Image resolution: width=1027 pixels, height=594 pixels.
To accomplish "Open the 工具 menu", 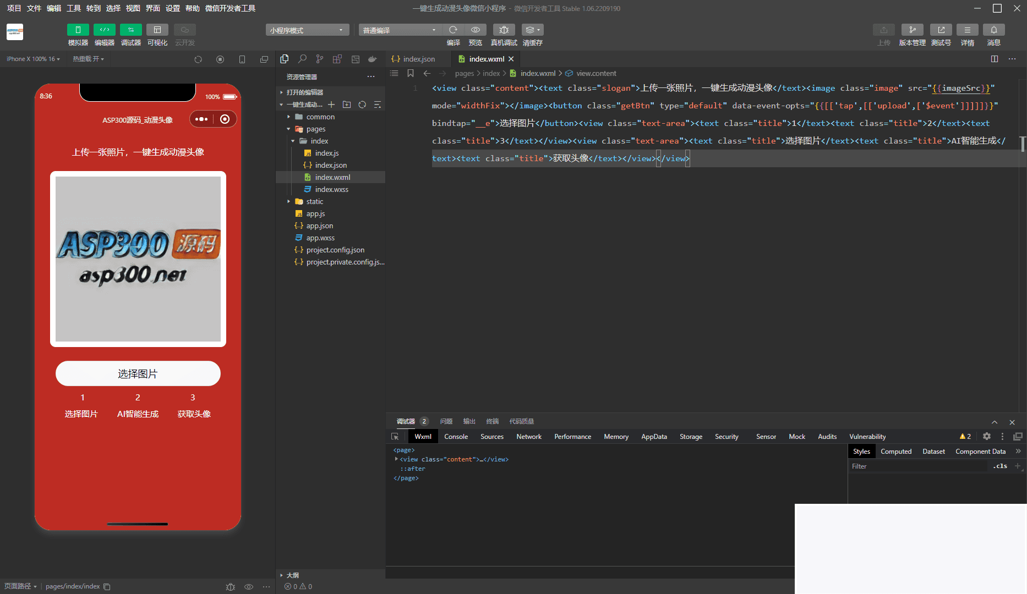I will tap(74, 8).
